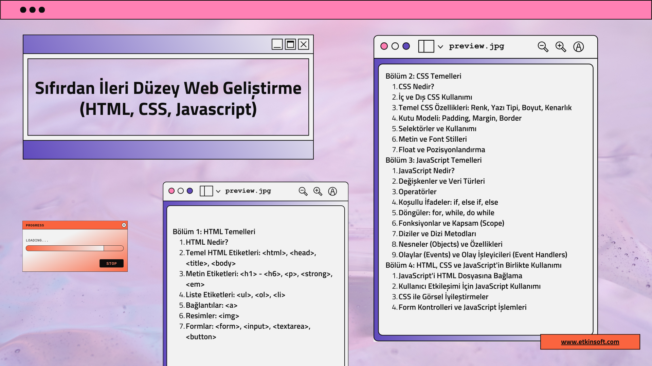Screen dimensions: 652x366
Task: Click preview.jpg file name in right window
Action: [476, 46]
